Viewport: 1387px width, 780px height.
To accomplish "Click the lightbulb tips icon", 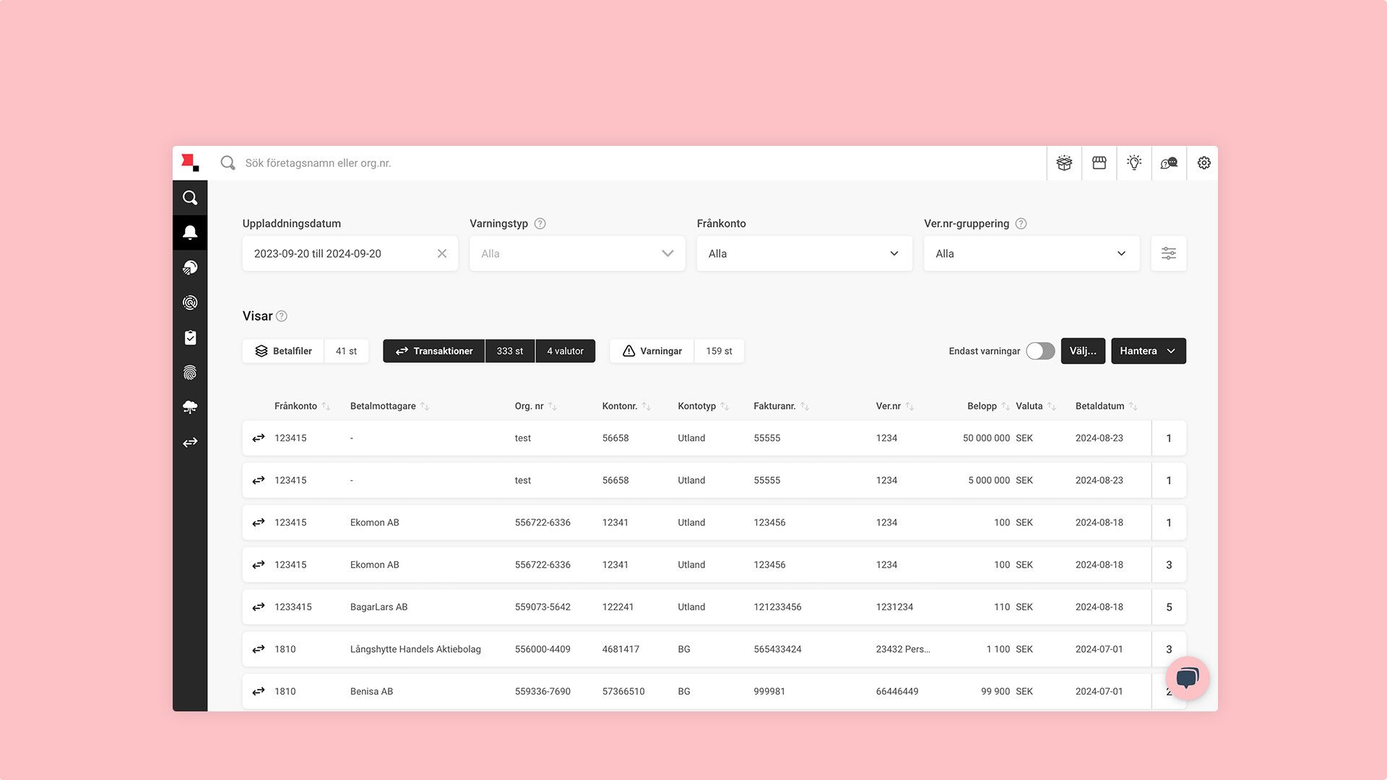I will pos(1134,163).
